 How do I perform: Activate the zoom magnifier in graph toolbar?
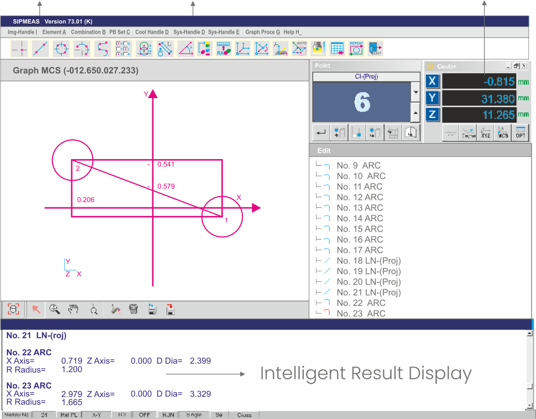[54, 309]
